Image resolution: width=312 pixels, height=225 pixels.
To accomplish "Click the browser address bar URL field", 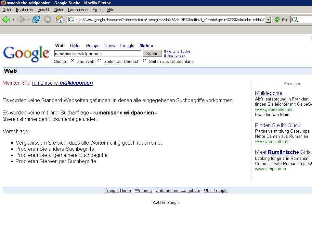I will click(170, 20).
